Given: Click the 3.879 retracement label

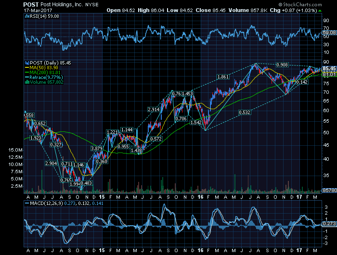Looking at the screenshot, I should pyautogui.click(x=97, y=149).
